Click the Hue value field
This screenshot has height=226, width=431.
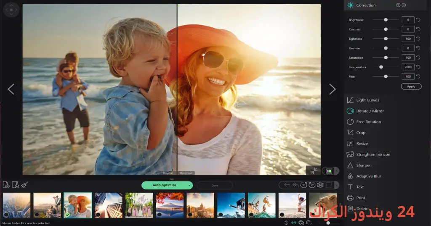(x=408, y=76)
